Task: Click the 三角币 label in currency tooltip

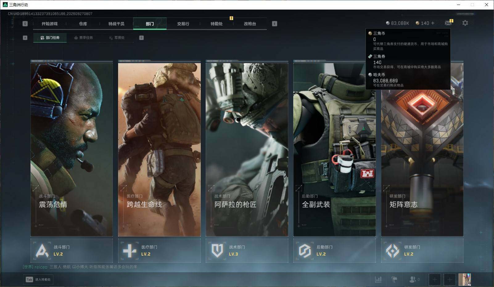Action: [379, 33]
